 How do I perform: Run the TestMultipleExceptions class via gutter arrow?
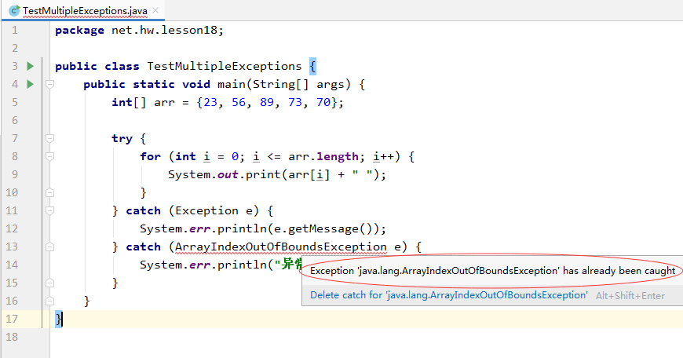(x=30, y=66)
